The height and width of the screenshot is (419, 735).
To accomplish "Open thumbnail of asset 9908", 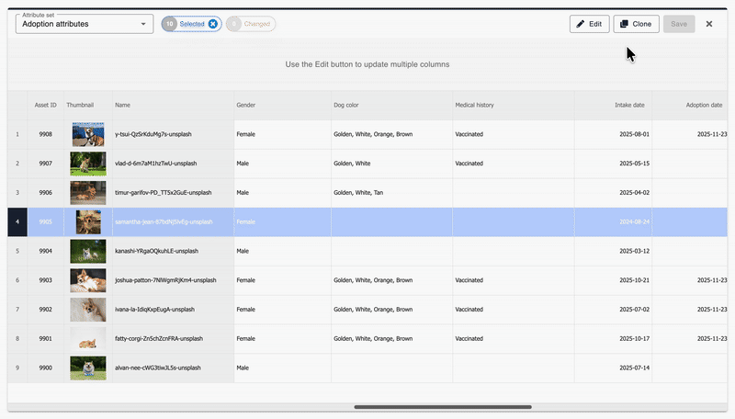I will [87, 134].
